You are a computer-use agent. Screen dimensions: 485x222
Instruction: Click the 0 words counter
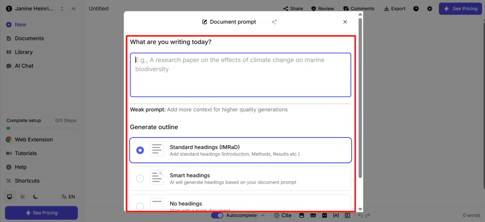pos(472,216)
